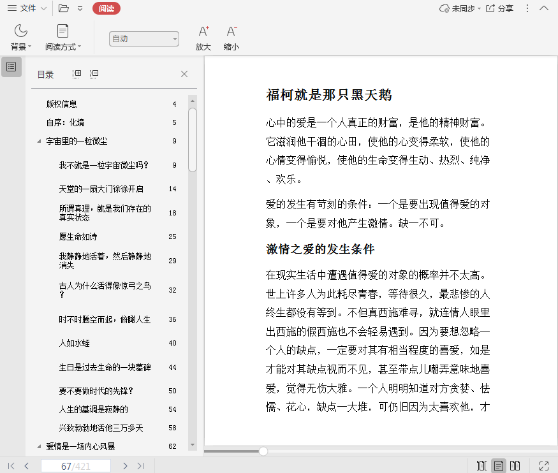Expand all table of contents entries
558x473 pixels.
point(77,74)
